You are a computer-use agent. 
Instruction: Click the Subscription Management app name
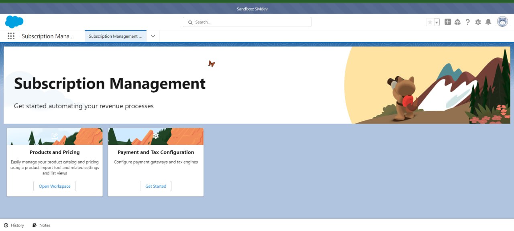(x=48, y=36)
